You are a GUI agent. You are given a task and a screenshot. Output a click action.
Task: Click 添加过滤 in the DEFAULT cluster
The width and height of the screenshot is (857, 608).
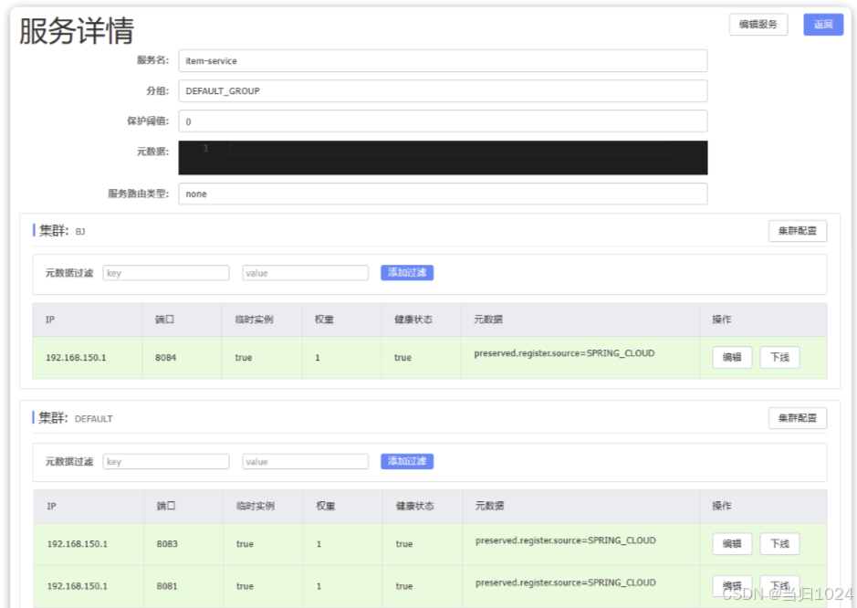point(407,461)
